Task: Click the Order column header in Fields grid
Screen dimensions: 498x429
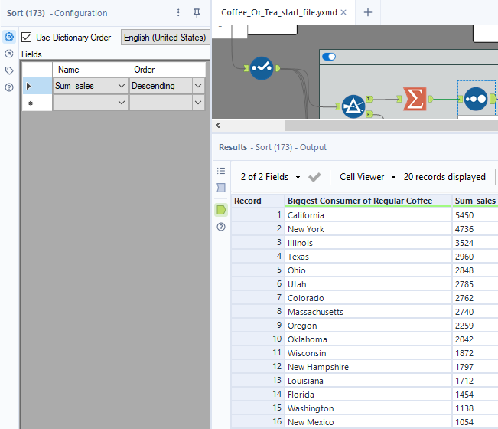Action: [167, 70]
